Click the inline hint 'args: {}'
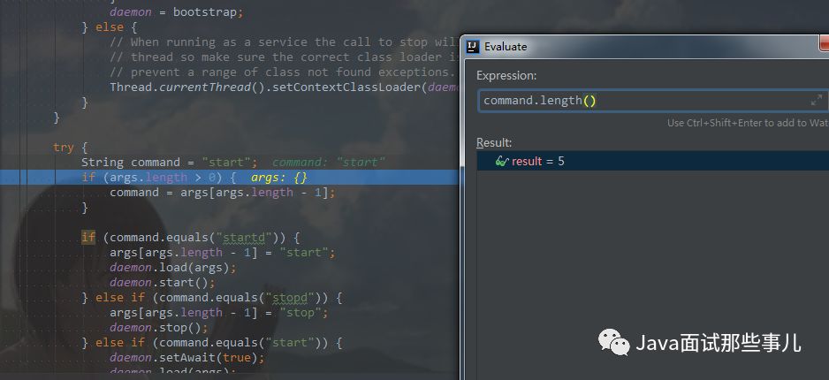 279,178
